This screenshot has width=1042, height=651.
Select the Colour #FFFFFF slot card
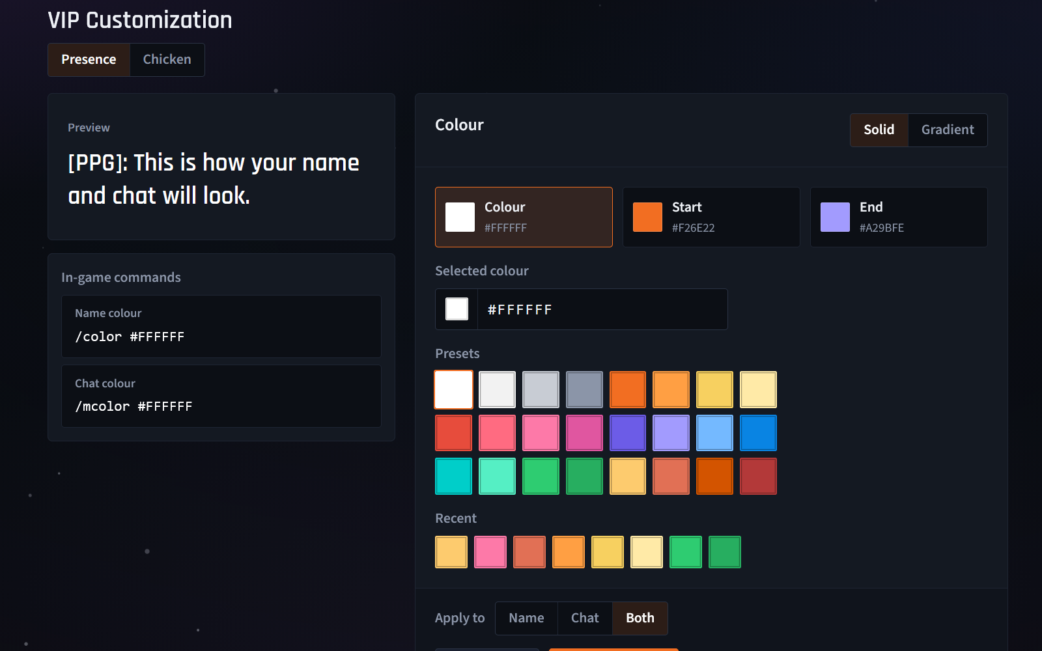[x=524, y=217]
